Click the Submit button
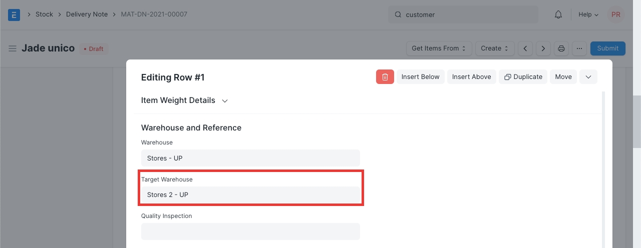Viewport: 641px width, 248px height. [x=607, y=48]
